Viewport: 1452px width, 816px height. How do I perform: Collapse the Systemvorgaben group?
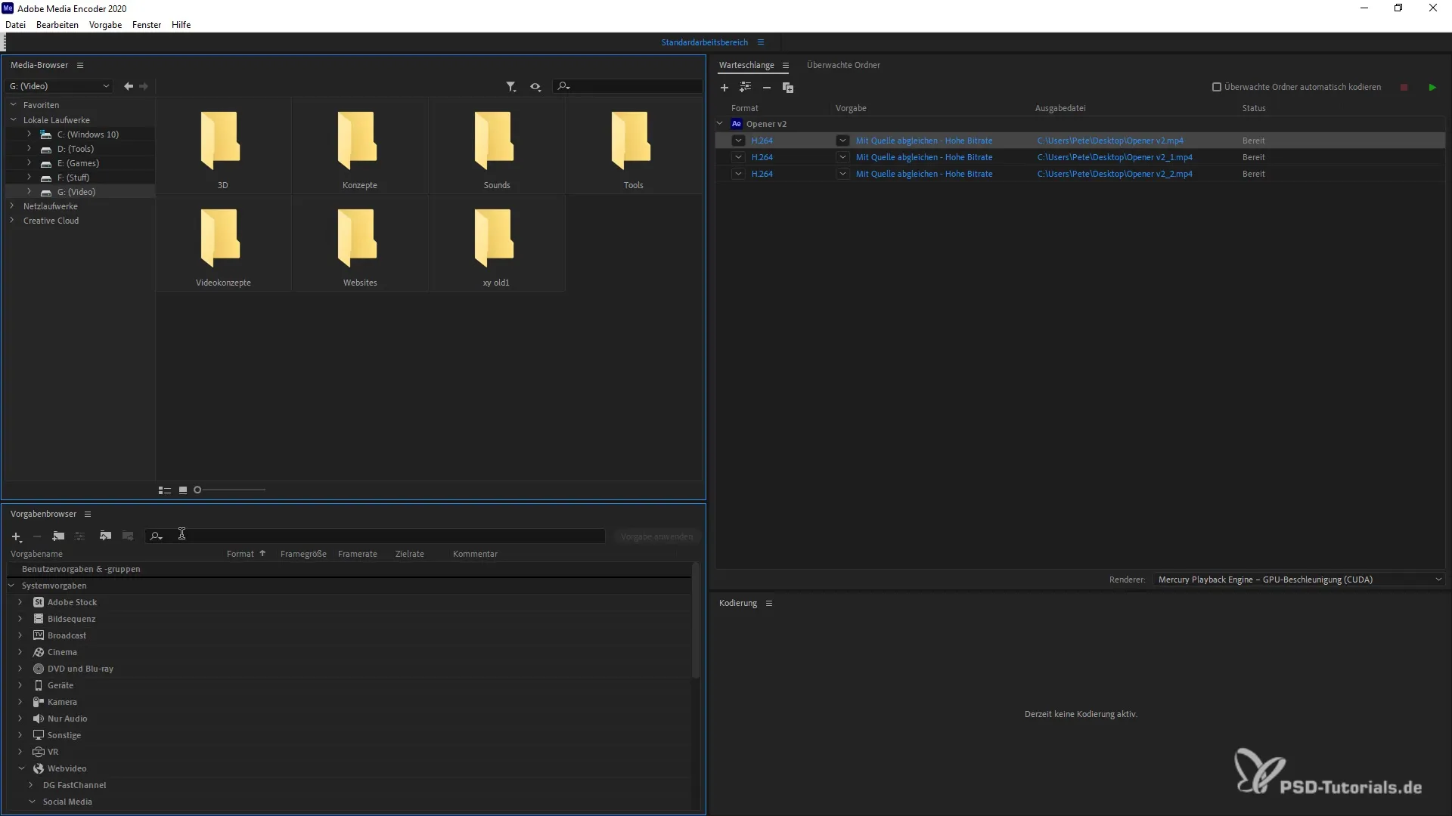(11, 585)
